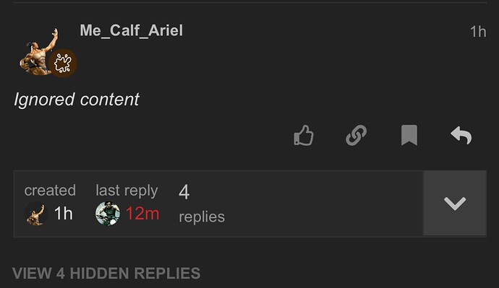Jump to last reply 12m ago
Viewport: 499px width, 288px height.
(142, 214)
